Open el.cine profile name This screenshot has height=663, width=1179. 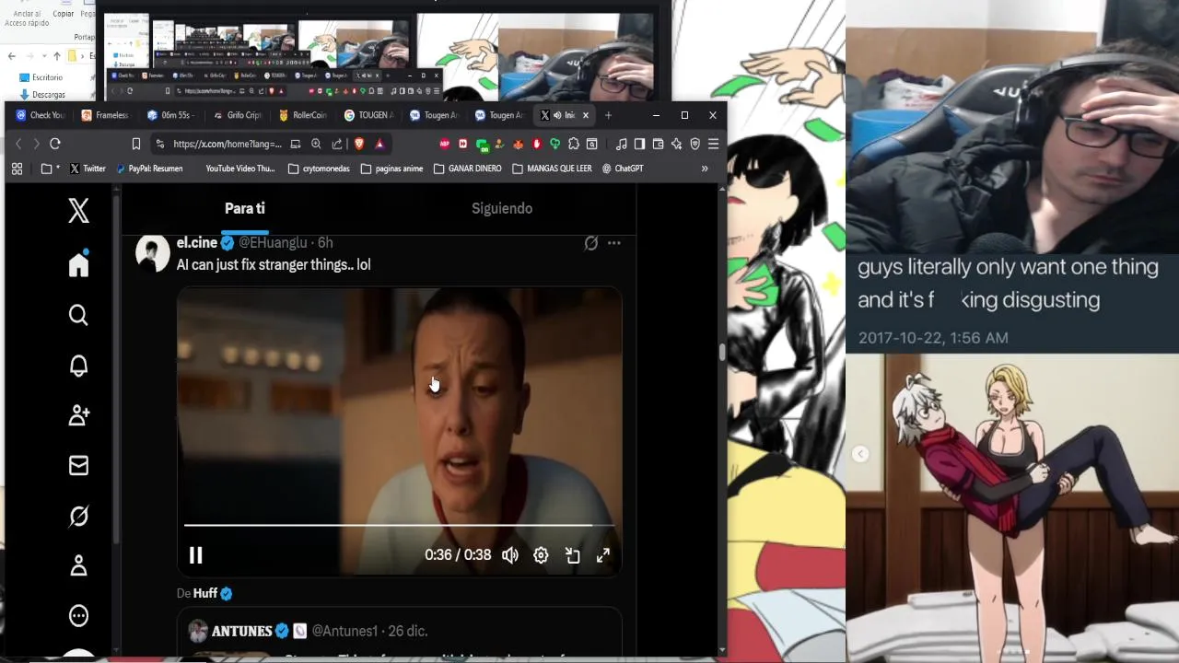coord(197,242)
